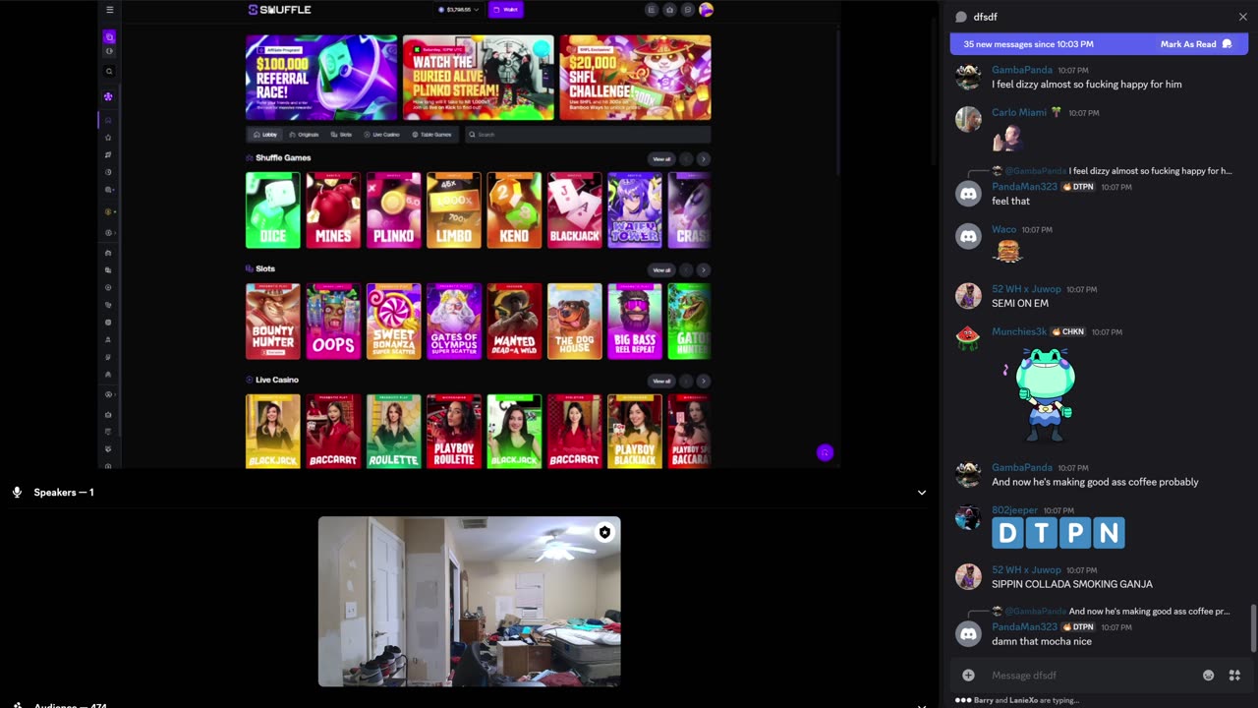Open the home icon in the Shuffle header

[x=669, y=10]
